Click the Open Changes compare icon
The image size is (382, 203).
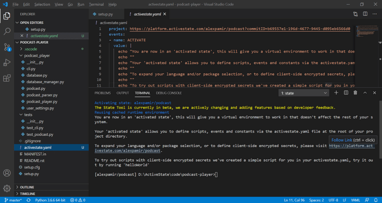click(x=355, y=14)
